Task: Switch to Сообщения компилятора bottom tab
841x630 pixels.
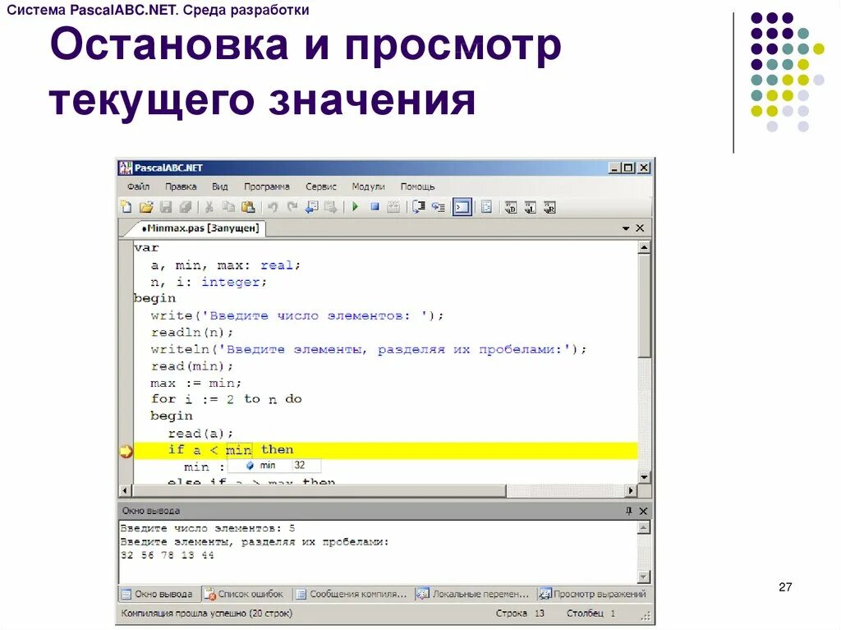Action: click(x=352, y=594)
